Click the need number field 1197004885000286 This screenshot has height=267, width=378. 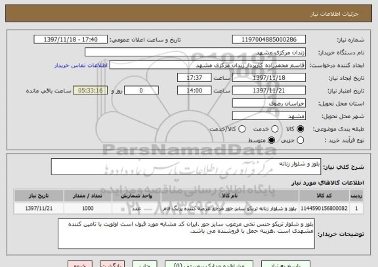coord(269,39)
